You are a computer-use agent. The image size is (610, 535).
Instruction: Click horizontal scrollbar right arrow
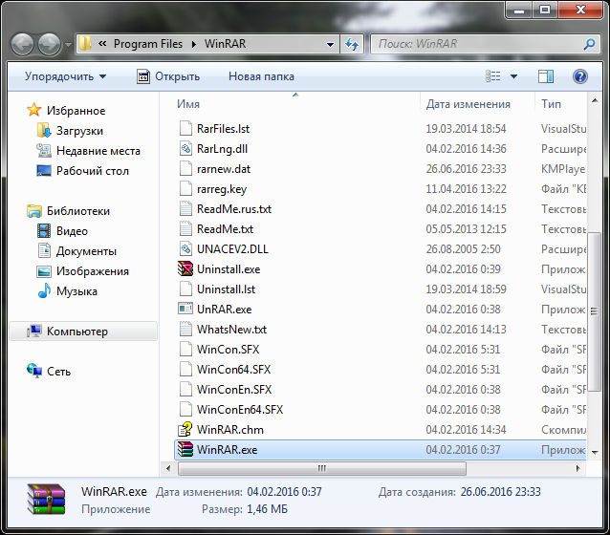point(578,468)
